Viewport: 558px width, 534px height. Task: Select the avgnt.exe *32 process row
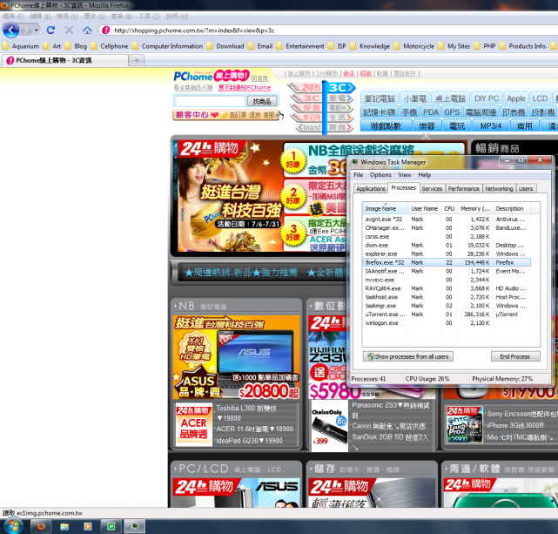pyautogui.click(x=447, y=220)
